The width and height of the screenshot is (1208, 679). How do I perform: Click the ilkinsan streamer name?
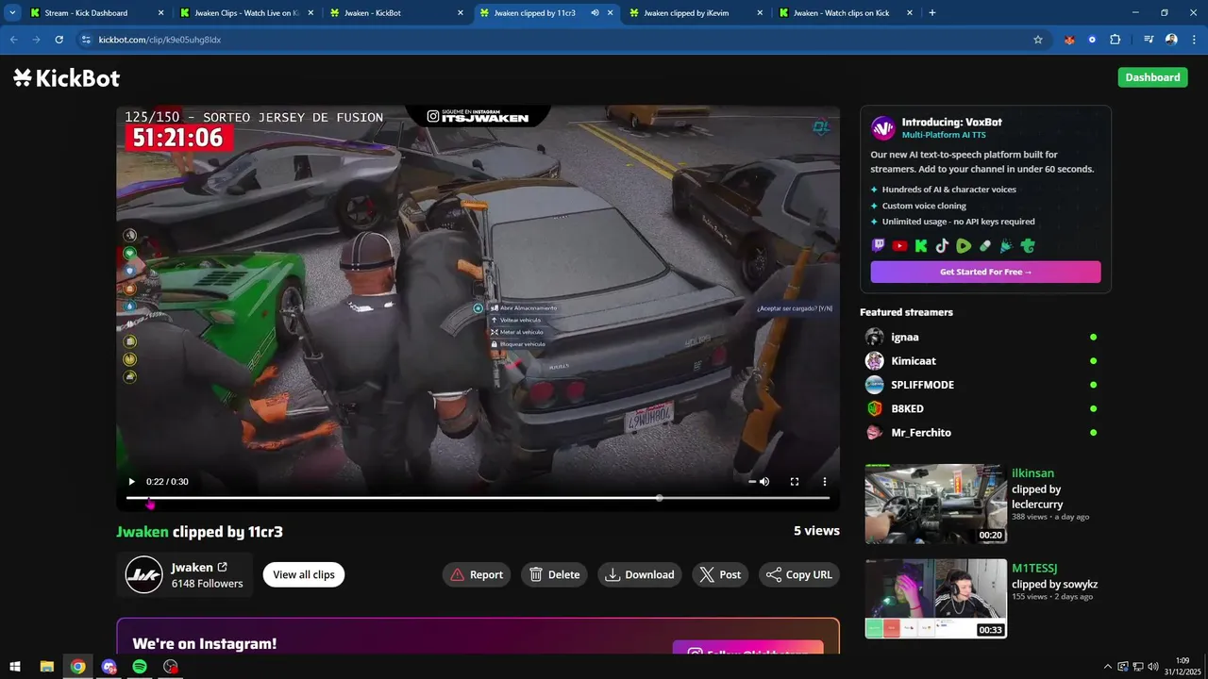[x=1032, y=473]
